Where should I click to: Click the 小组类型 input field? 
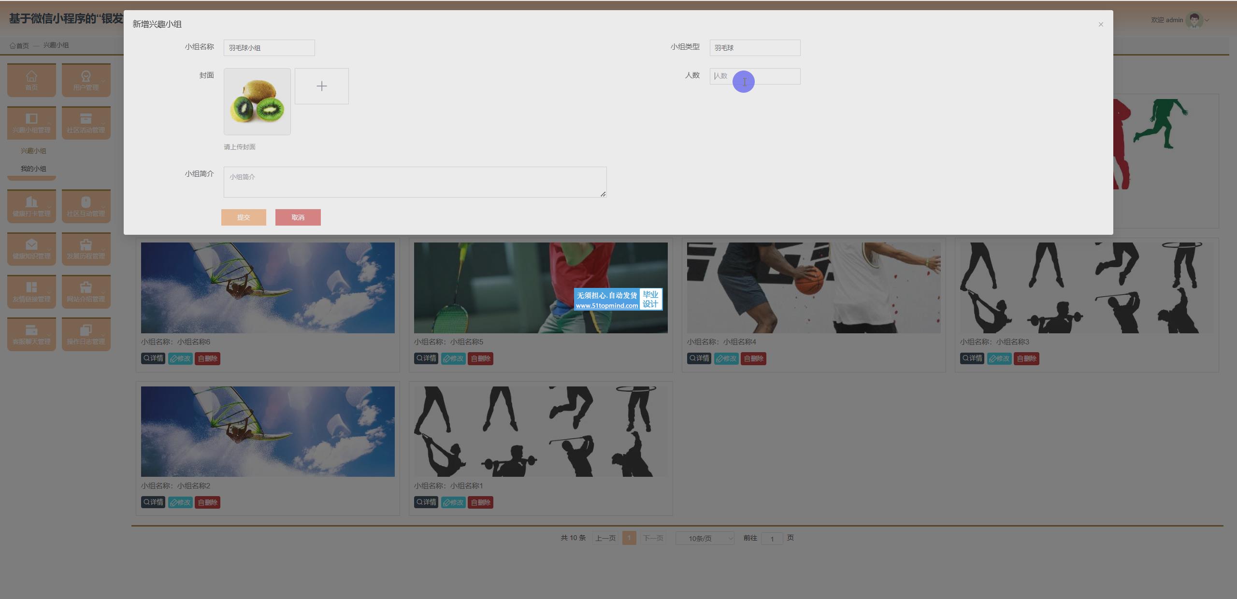754,48
